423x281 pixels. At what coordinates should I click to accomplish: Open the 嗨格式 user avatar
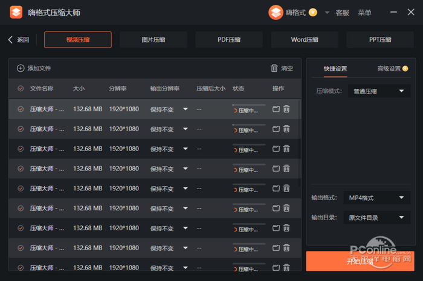point(276,13)
